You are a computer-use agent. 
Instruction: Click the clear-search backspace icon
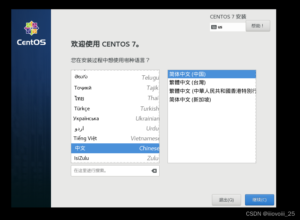[154, 170]
